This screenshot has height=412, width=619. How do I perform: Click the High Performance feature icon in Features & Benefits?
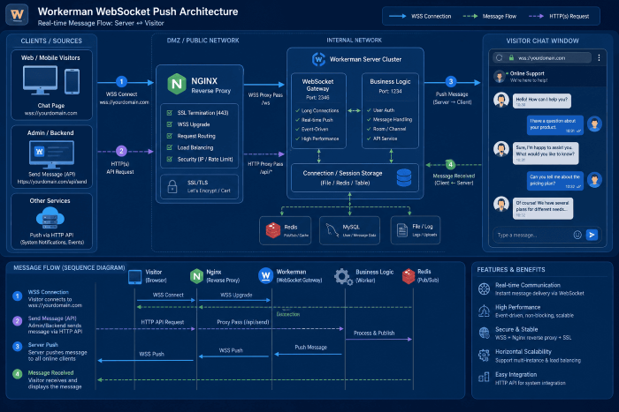[x=484, y=311]
